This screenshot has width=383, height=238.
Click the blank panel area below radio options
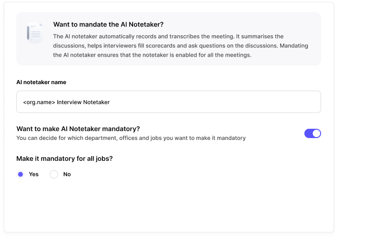pyautogui.click(x=168, y=205)
